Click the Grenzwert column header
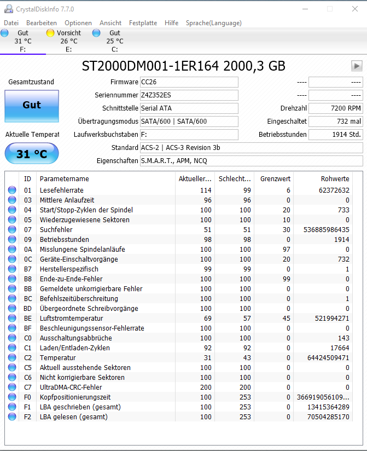 (274, 179)
